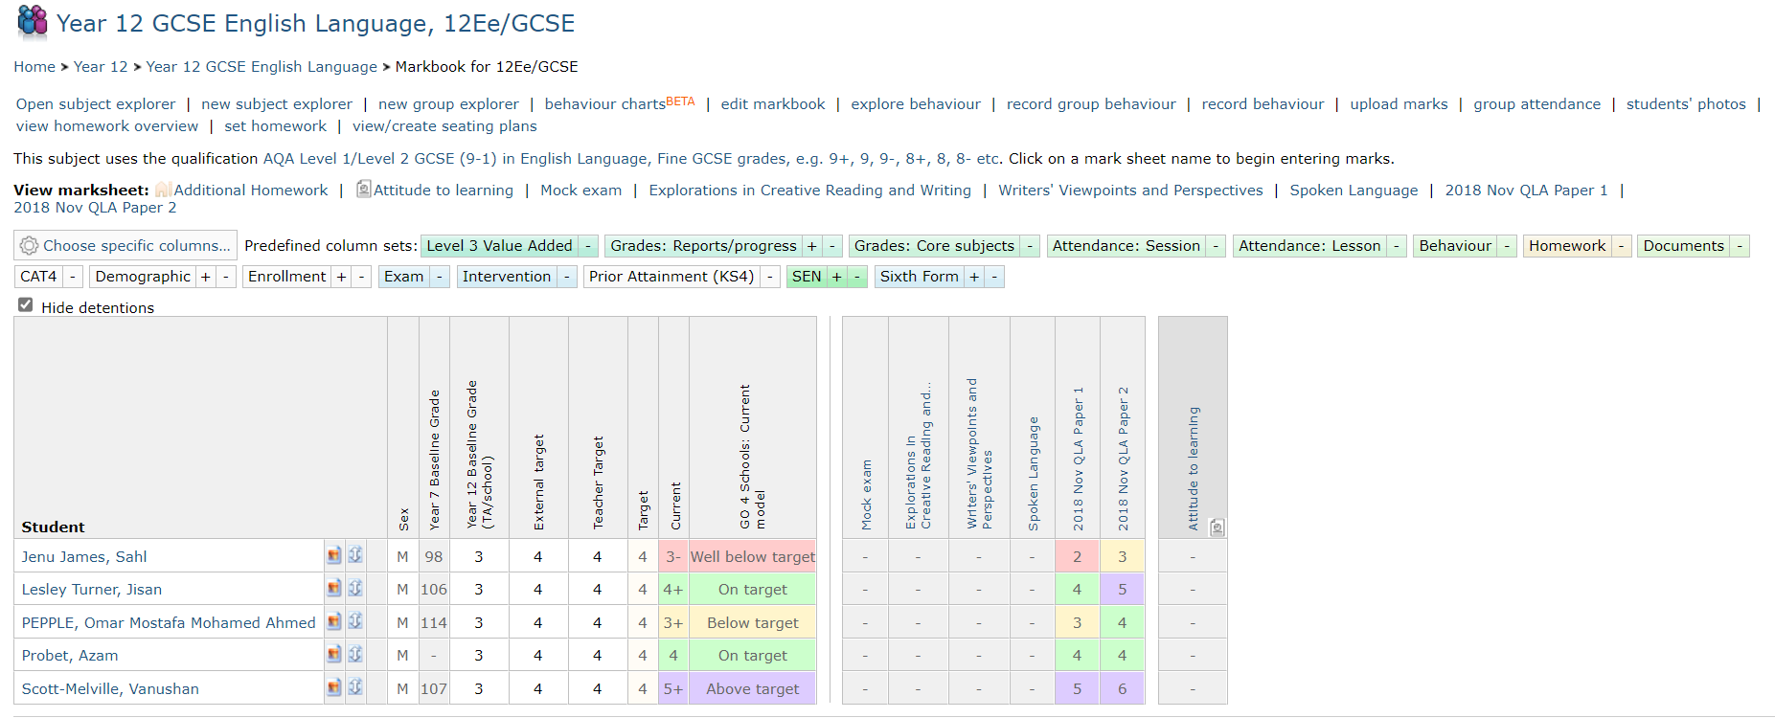Image resolution: width=1775 pixels, height=718 pixels.
Task: Click the icon before Additional Homework
Action: coord(164,190)
